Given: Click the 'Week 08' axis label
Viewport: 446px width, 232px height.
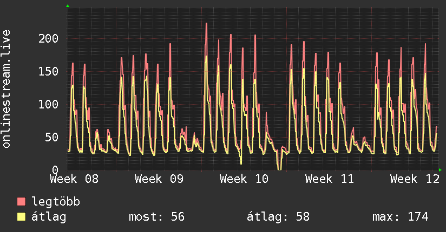Looking at the screenshot, I should pyautogui.click(x=74, y=179).
